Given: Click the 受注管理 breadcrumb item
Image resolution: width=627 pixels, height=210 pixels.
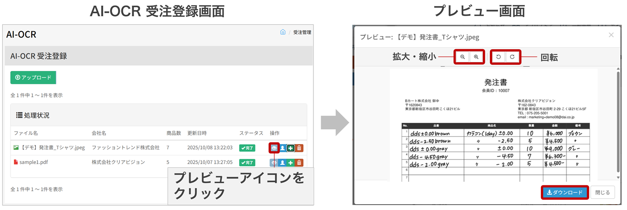Looking at the screenshot, I should coord(302,32).
